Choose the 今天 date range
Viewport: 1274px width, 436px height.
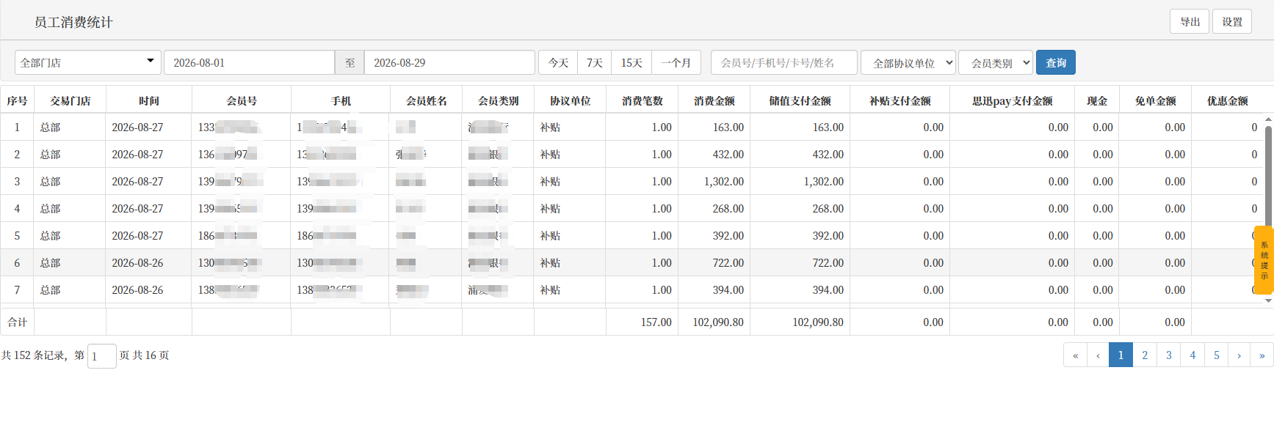[x=558, y=63]
